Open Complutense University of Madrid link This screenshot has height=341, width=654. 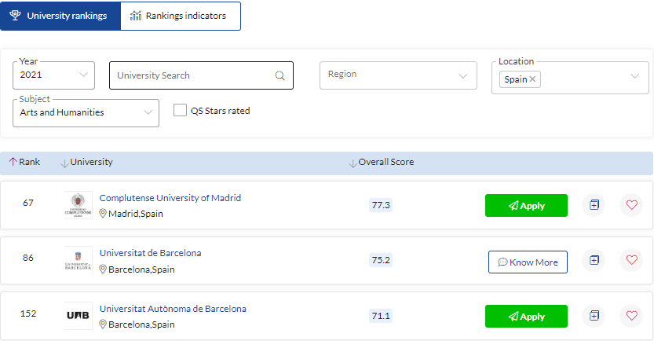coord(170,198)
